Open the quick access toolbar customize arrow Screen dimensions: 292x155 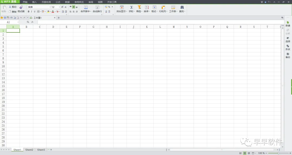(28, 18)
